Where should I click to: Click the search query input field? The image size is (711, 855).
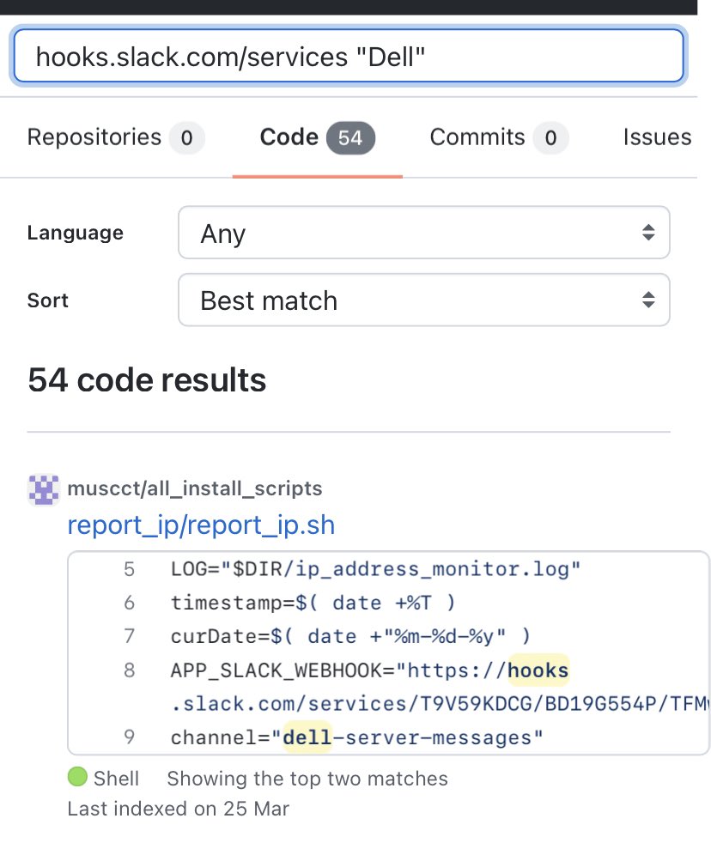click(x=347, y=55)
